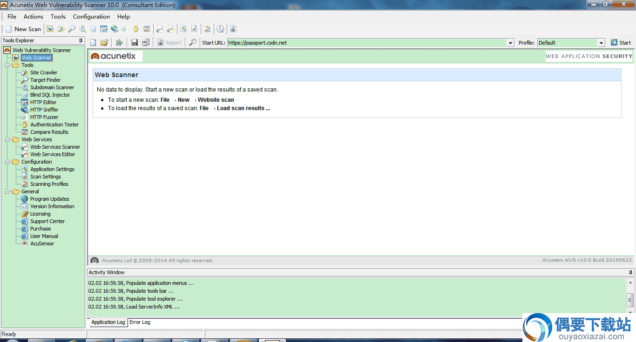The width and height of the screenshot is (636, 342).
Task: Click 'Populate tool explorer' log entry
Action: tap(135, 299)
